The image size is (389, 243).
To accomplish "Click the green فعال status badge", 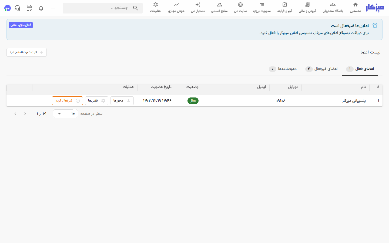I will (x=193, y=100).
